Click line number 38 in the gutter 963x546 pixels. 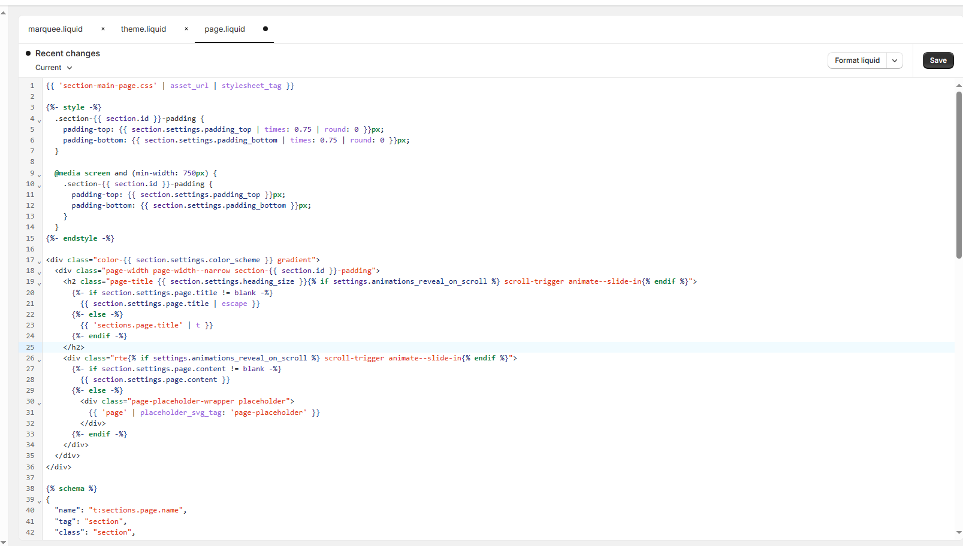[30, 489]
